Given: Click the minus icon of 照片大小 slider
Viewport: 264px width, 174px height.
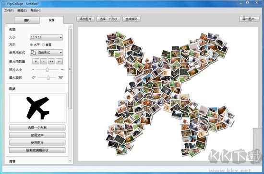Looking at the screenshot, I should point(33,69).
